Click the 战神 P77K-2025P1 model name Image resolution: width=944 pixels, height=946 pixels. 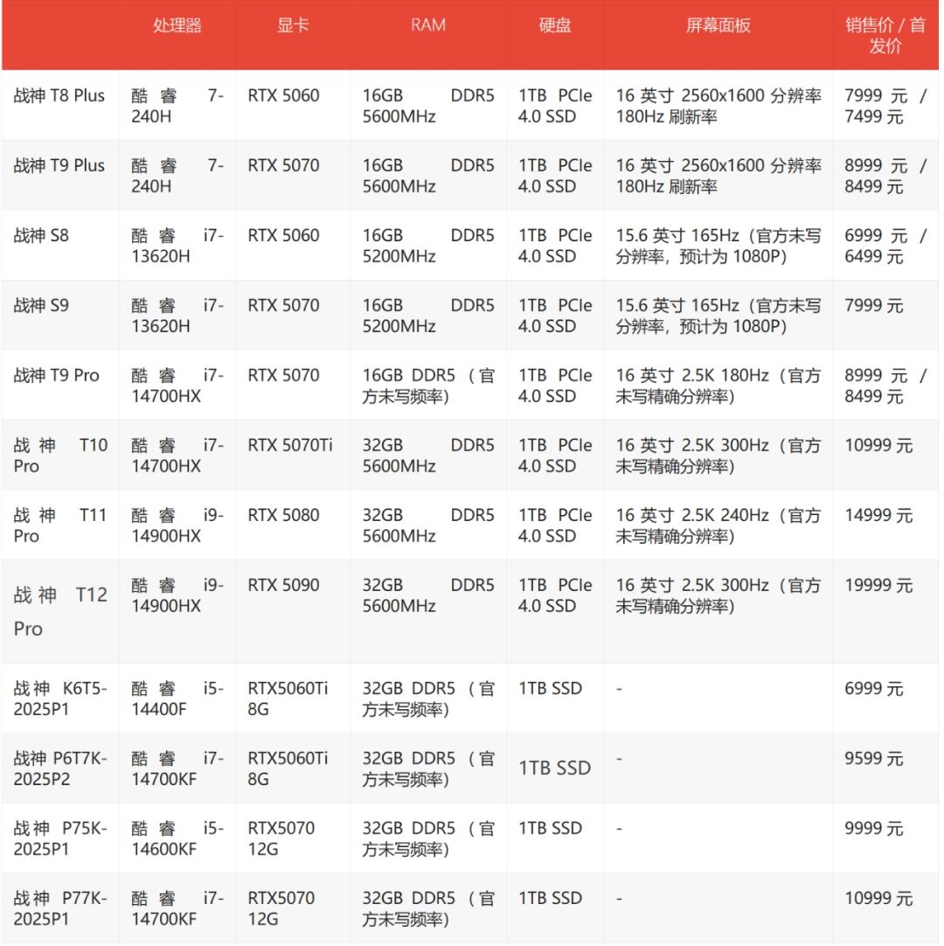click(x=60, y=908)
